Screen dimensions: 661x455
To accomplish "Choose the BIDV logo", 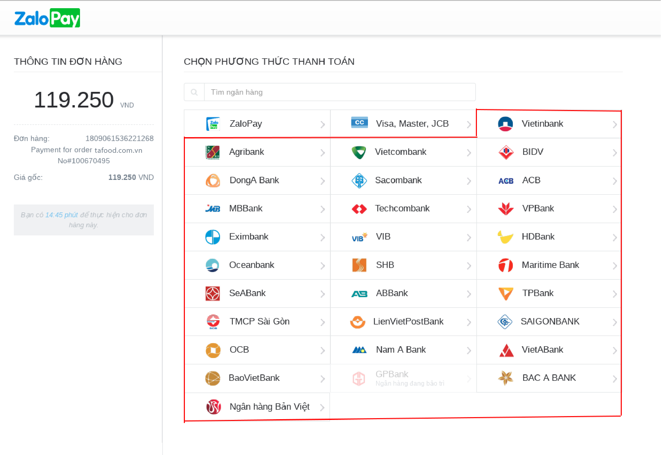I will pyautogui.click(x=506, y=152).
